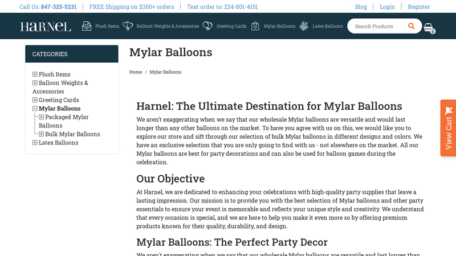
Task: Click the Harnel logo
Action: point(46,26)
